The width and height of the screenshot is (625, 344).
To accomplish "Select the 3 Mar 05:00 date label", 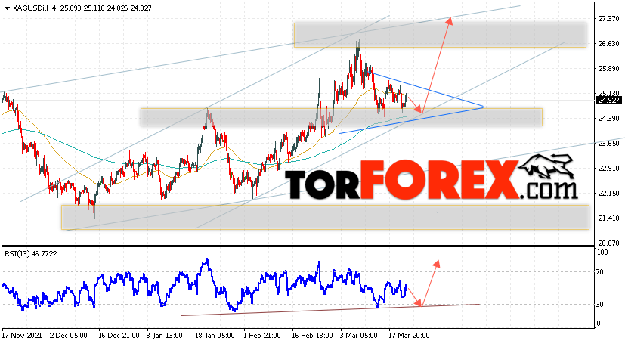I will pyautogui.click(x=360, y=335).
